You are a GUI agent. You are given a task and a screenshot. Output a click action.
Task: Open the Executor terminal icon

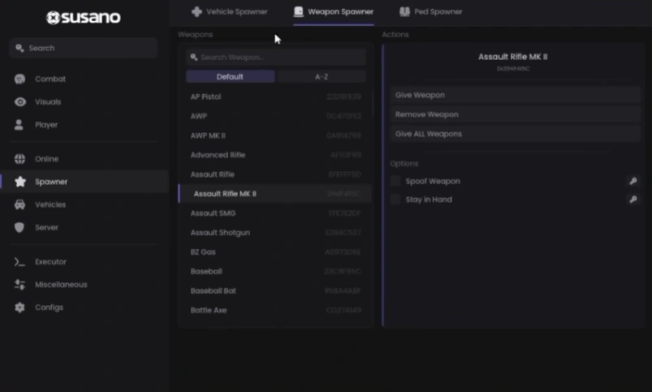19,262
